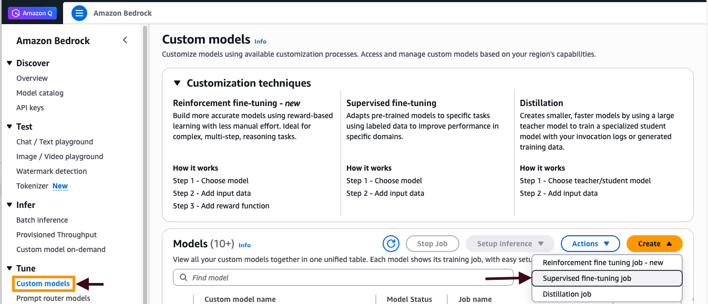Viewport: 708px width, 304px height.
Task: Open the Amazon Q assistant icon
Action: click(32, 13)
